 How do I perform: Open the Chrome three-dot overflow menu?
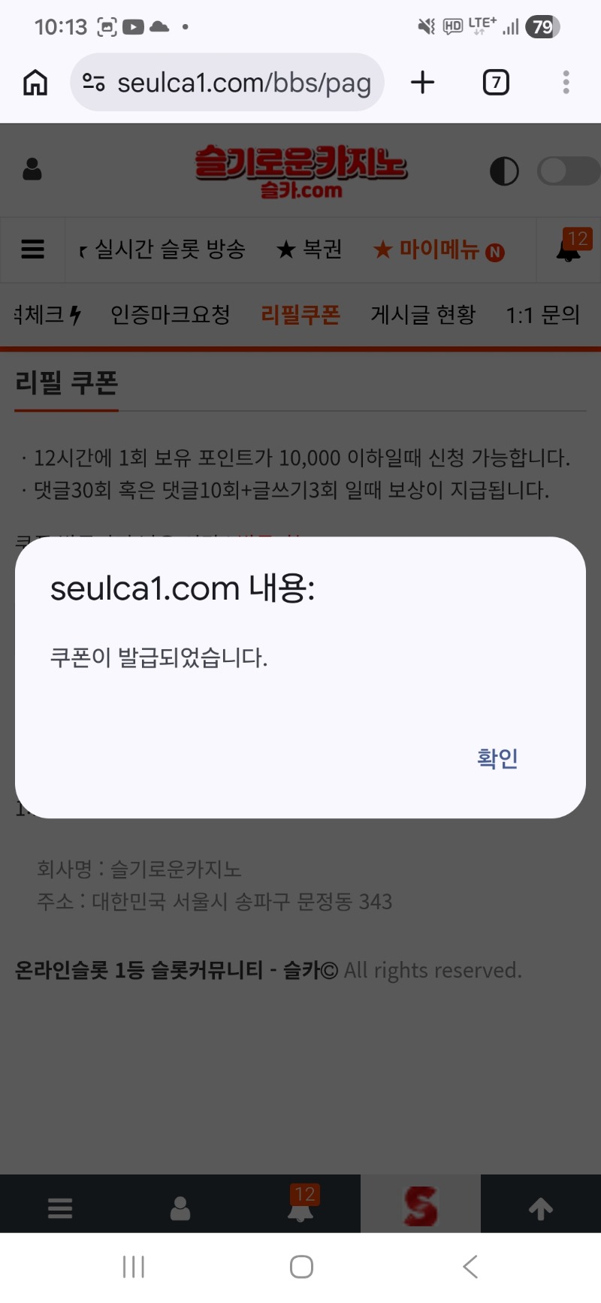click(566, 82)
